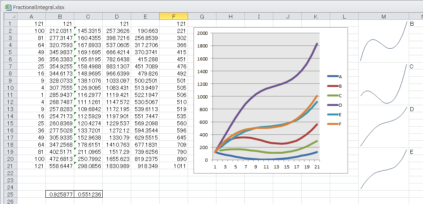Click the Excel workbook icon beside FractionalIntegral.xlsx
The width and height of the screenshot is (423, 204).
click(x=8, y=7)
